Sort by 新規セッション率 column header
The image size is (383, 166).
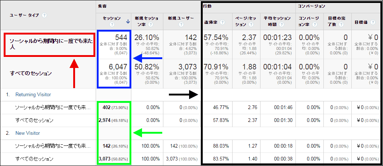(147, 21)
